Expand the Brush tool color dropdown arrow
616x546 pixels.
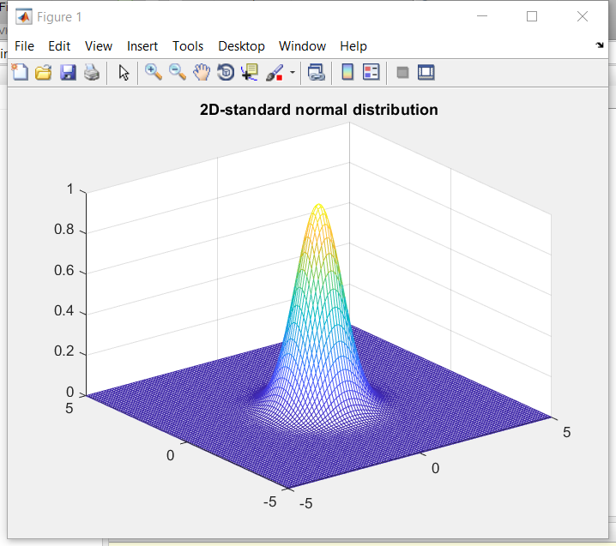tap(293, 72)
